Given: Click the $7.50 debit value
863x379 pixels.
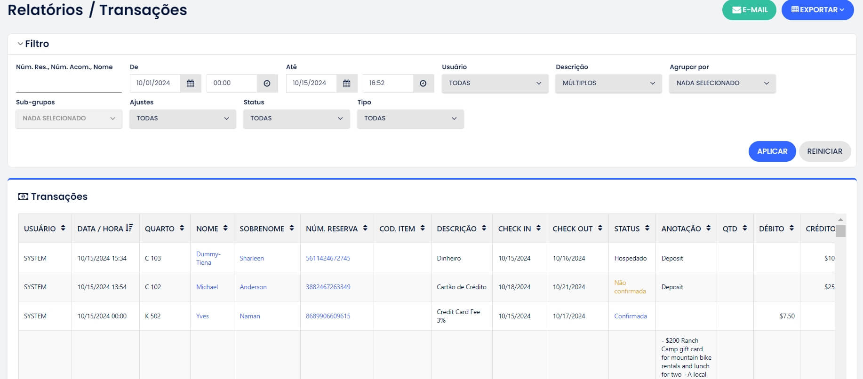Looking at the screenshot, I should coord(787,316).
